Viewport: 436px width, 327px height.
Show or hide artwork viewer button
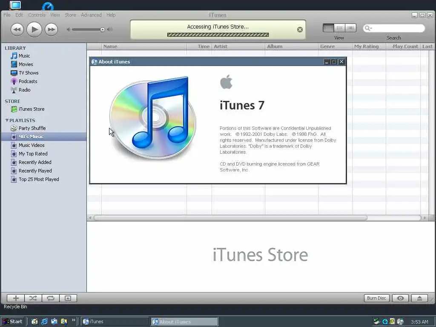[68, 298]
